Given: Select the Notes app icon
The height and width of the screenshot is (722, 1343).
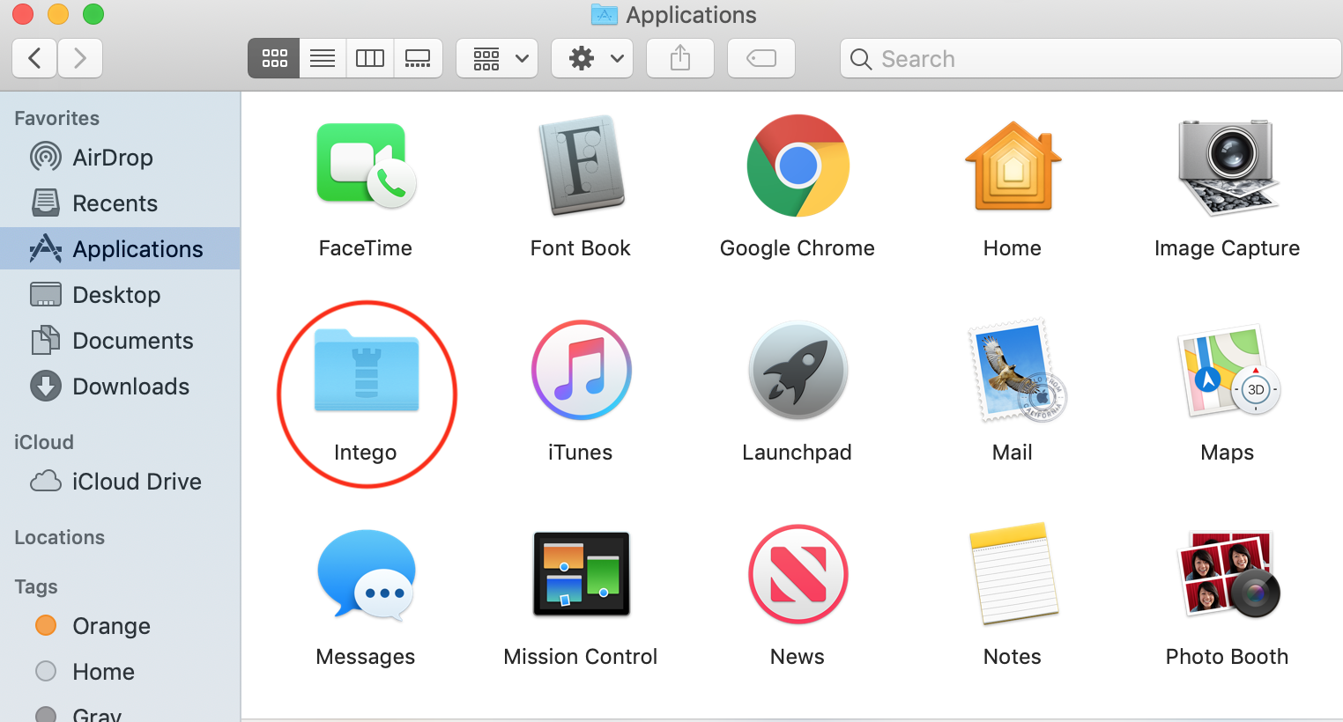Looking at the screenshot, I should (x=1013, y=573).
